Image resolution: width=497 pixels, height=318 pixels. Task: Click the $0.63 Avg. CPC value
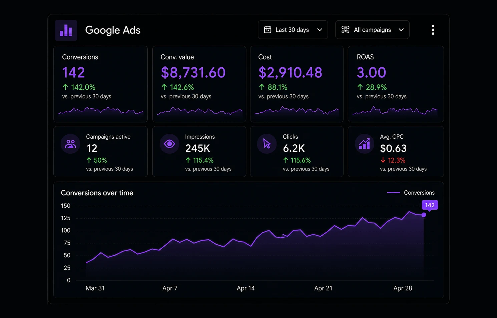393,148
